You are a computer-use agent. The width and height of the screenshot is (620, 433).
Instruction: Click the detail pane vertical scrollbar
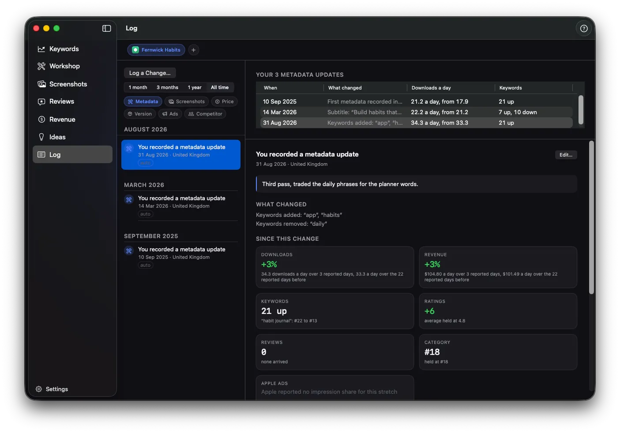(x=591, y=217)
